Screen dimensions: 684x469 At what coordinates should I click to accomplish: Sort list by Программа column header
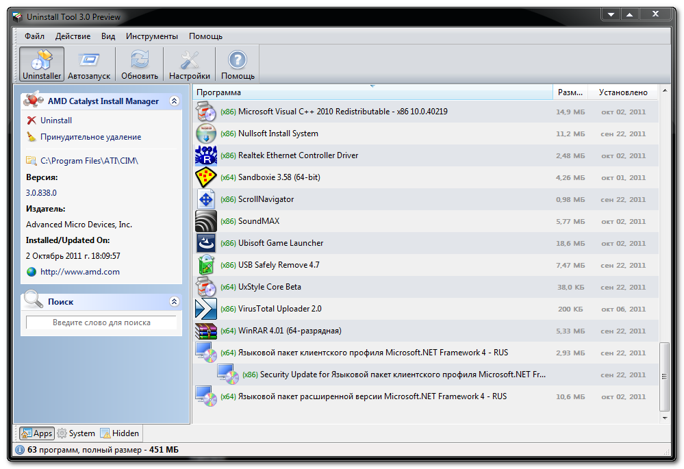[x=371, y=92]
